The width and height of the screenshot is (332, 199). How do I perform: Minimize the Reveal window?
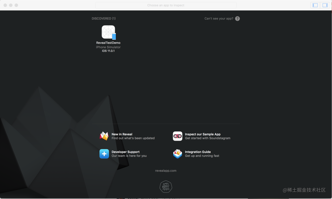[x=11, y=5]
